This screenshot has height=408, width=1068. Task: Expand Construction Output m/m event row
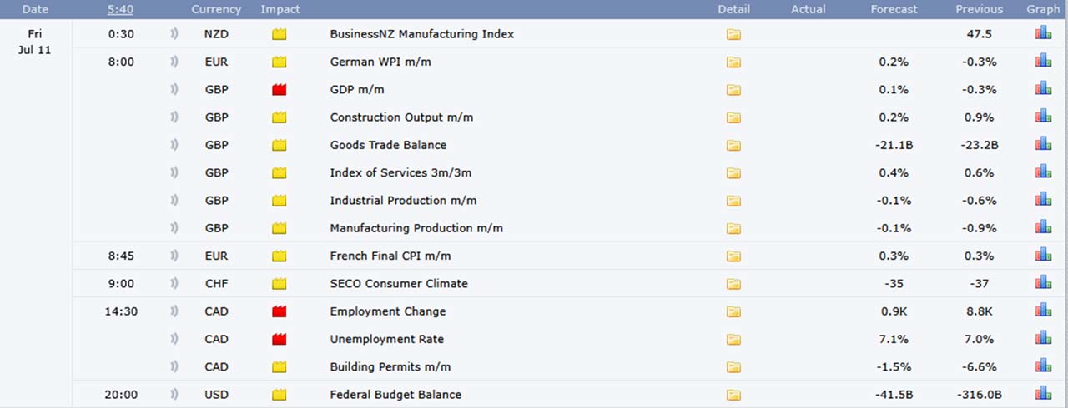point(570,117)
